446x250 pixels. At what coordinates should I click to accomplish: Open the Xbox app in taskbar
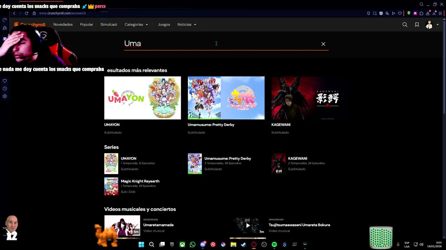coord(182,244)
